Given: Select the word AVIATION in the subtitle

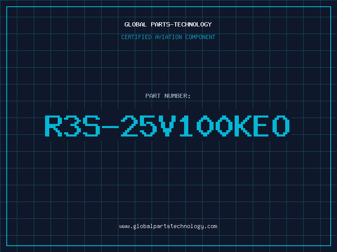Looking at the screenshot, I should tap(168, 37).
